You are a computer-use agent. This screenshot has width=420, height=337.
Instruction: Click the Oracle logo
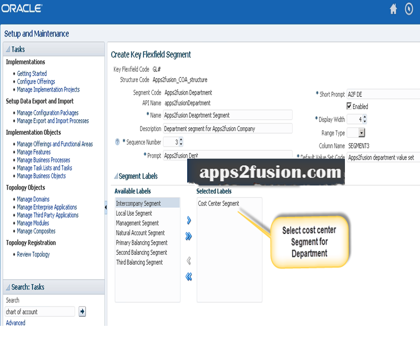[22, 8]
